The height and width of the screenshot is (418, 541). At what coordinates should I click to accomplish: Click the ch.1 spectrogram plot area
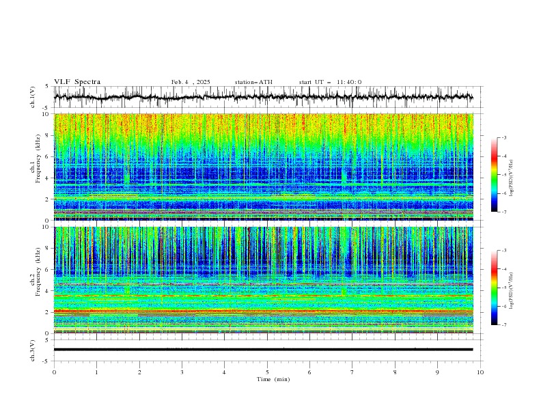click(263, 167)
